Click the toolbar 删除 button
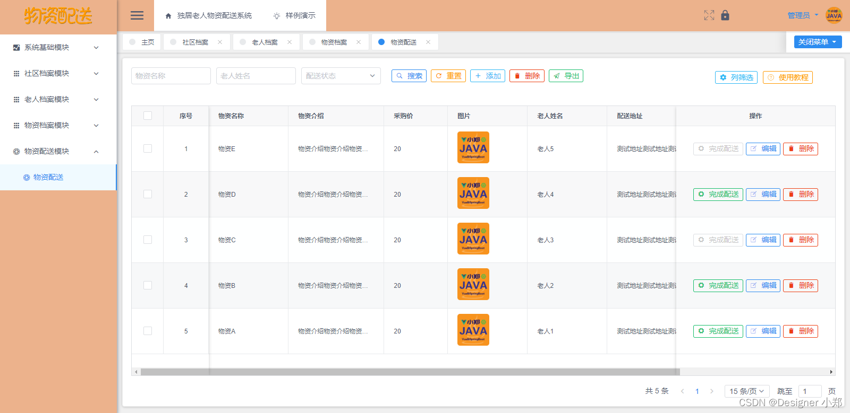850x413 pixels. 527,76
